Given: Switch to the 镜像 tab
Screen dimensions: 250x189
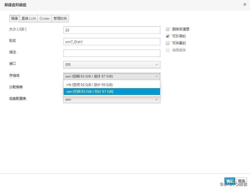Looking at the screenshot, I should click(x=15, y=19).
